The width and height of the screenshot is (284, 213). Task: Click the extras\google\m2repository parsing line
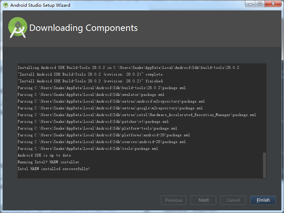[x=110, y=108]
